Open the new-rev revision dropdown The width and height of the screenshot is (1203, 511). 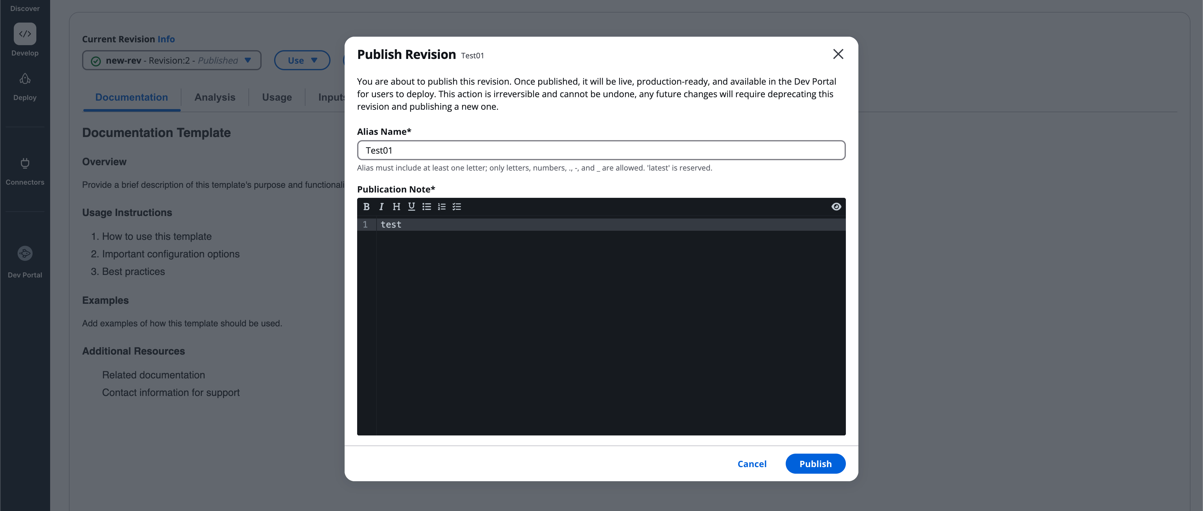171,60
